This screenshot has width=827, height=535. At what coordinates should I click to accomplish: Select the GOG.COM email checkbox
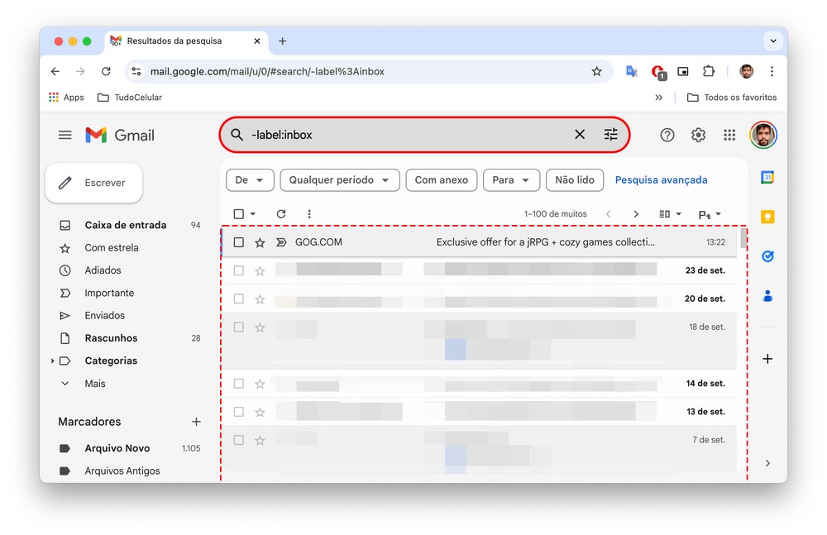[x=239, y=242]
